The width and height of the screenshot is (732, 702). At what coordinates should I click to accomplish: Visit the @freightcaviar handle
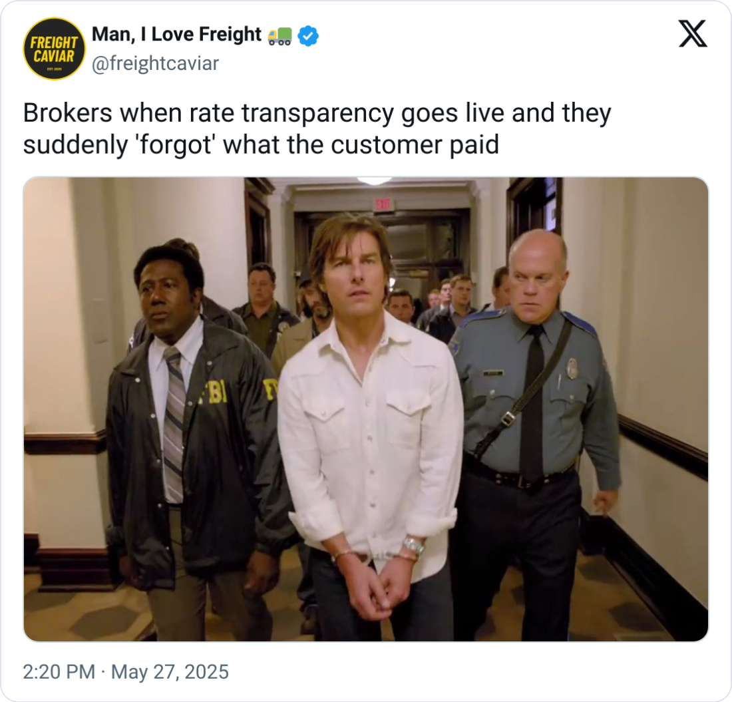(155, 63)
